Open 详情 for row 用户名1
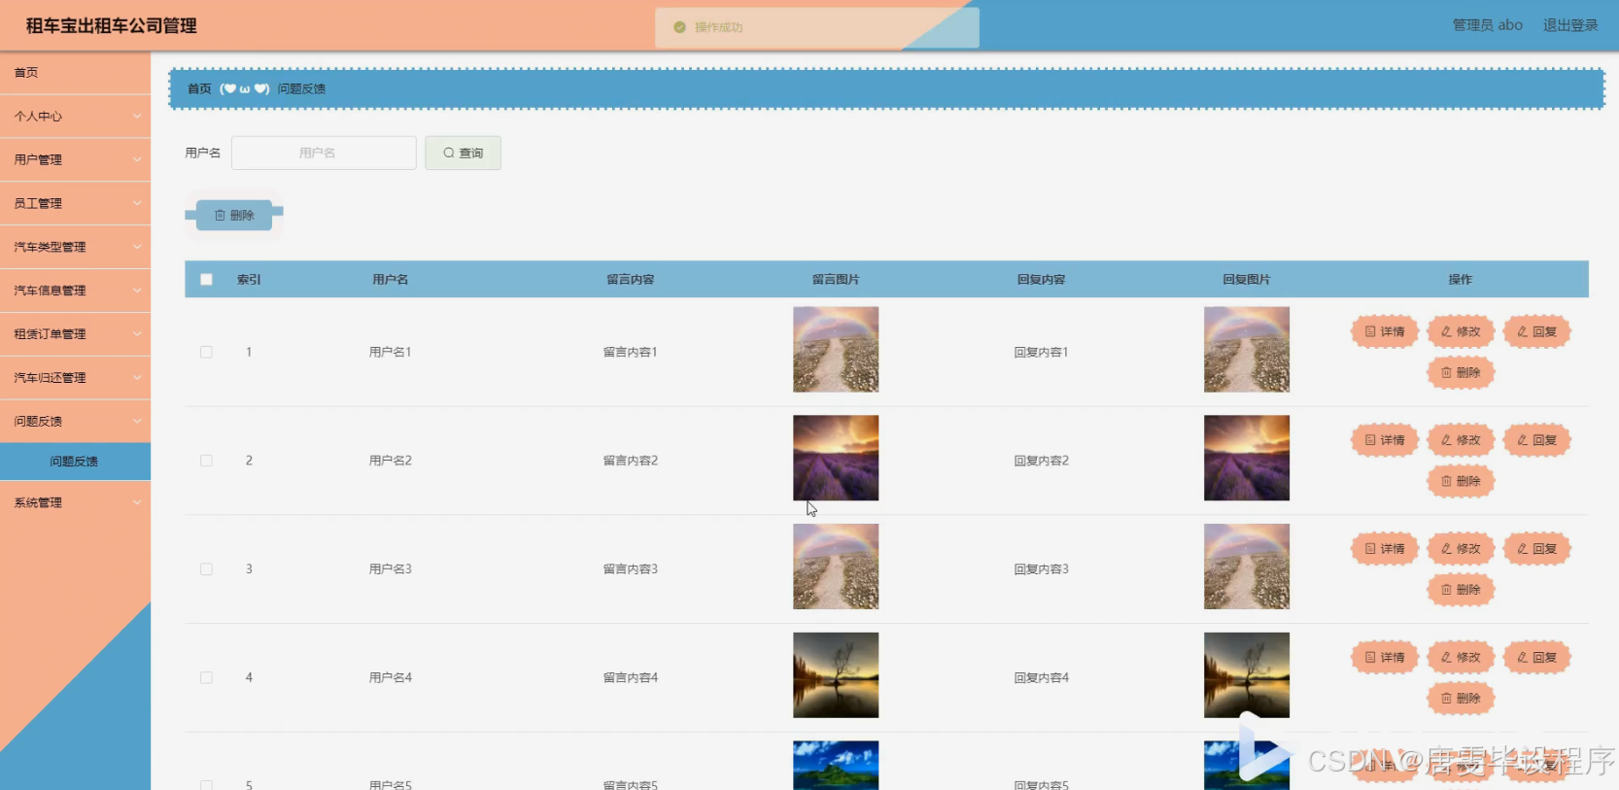 (1385, 332)
